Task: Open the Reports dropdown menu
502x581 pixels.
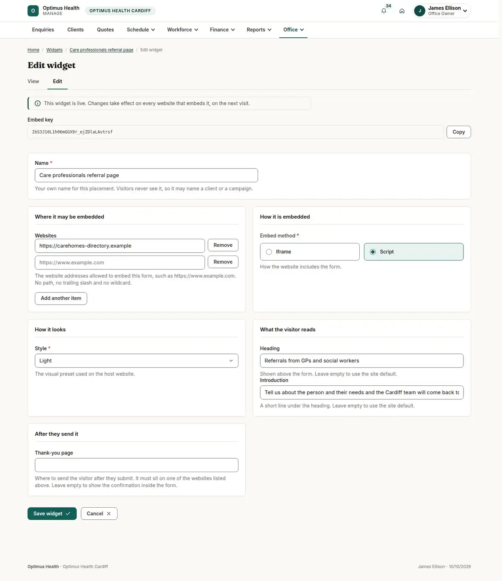Action: point(259,30)
